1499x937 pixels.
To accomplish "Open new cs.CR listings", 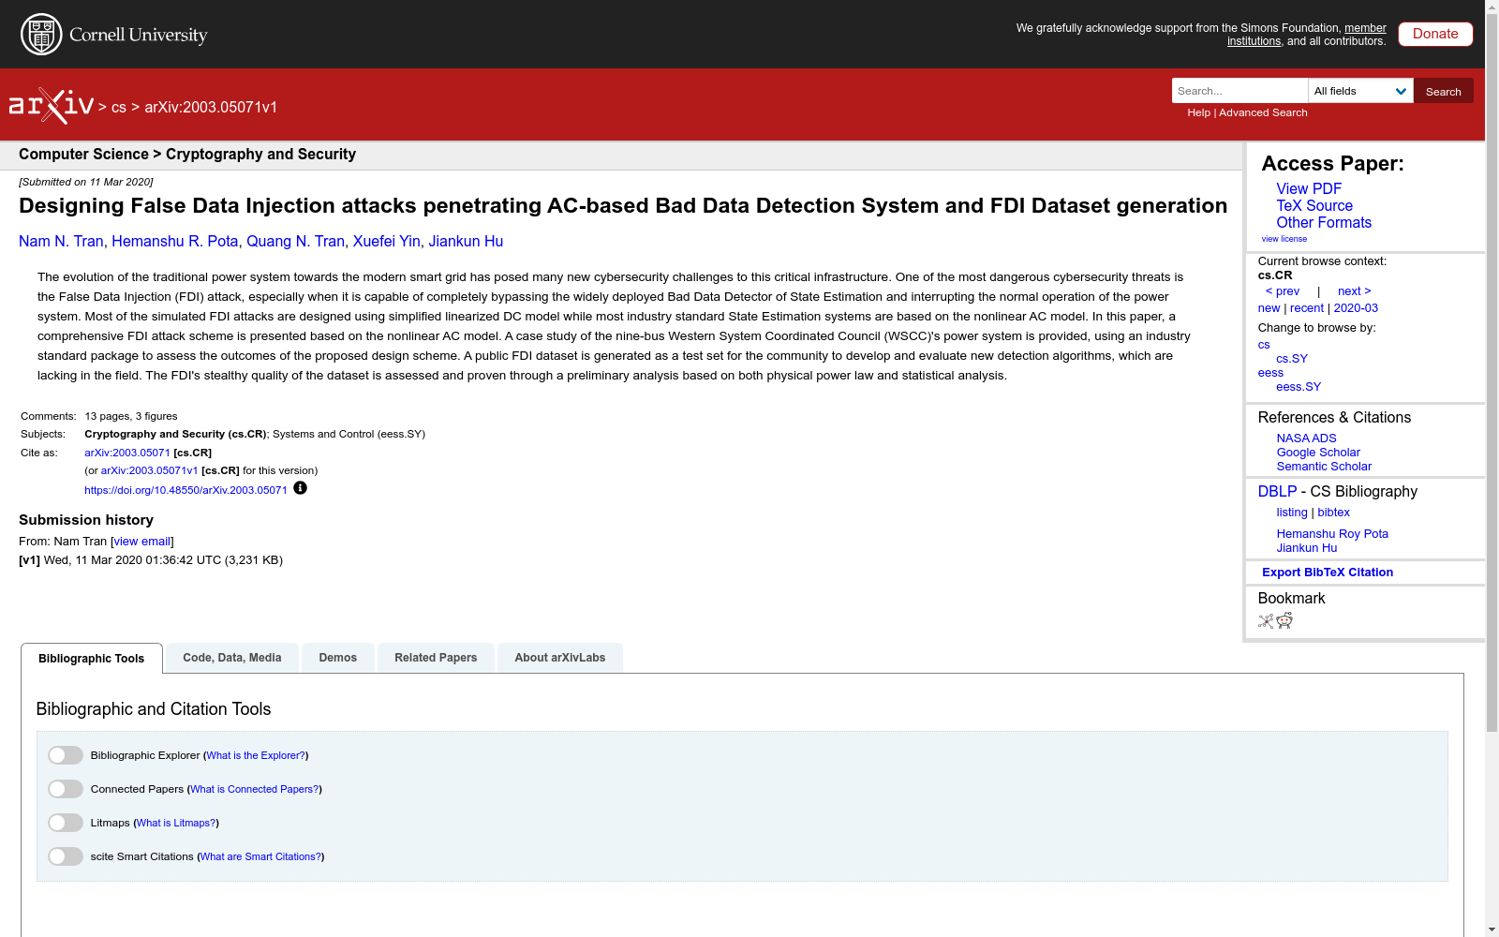I will [1269, 308].
